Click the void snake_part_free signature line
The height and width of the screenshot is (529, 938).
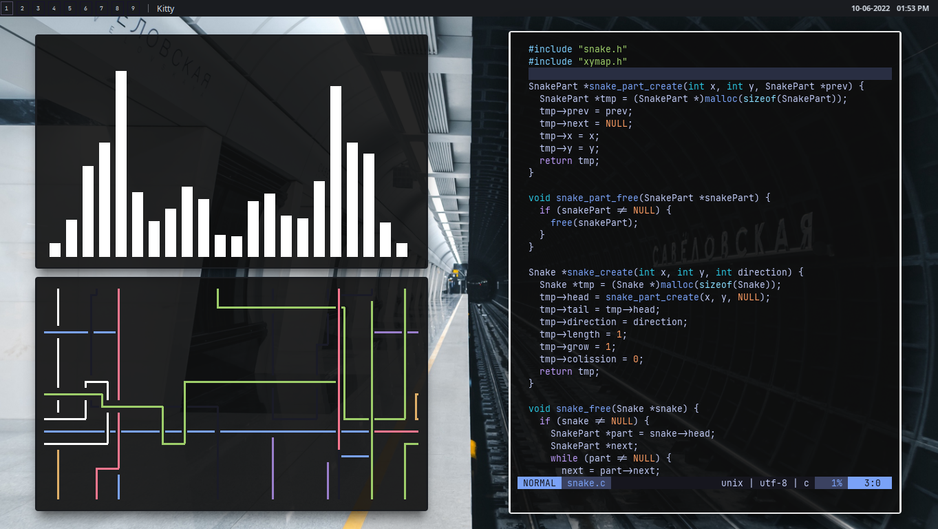click(x=650, y=198)
